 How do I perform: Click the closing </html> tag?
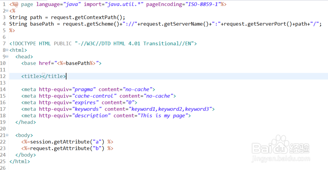(20, 161)
